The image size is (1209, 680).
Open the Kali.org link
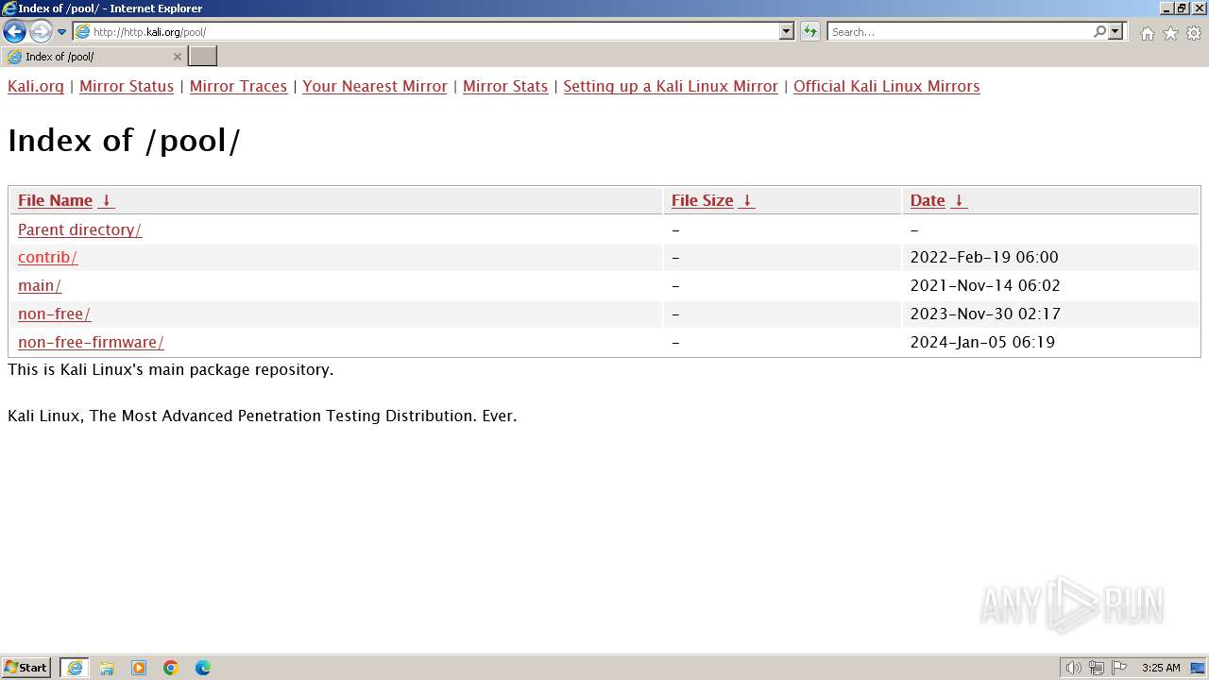tap(36, 86)
